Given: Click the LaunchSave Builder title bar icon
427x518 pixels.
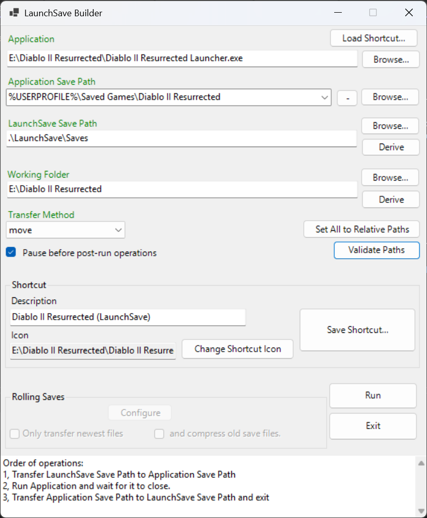Looking at the screenshot, I should coord(14,13).
